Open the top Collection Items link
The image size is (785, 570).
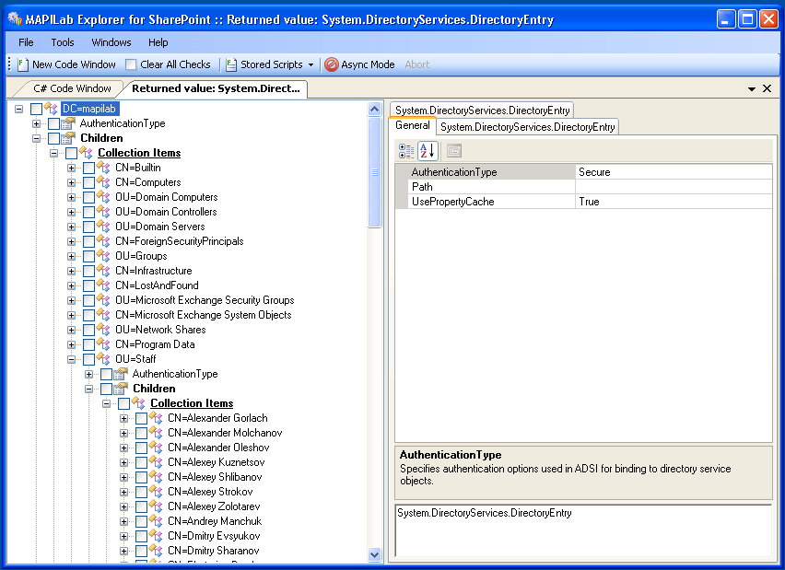139,153
